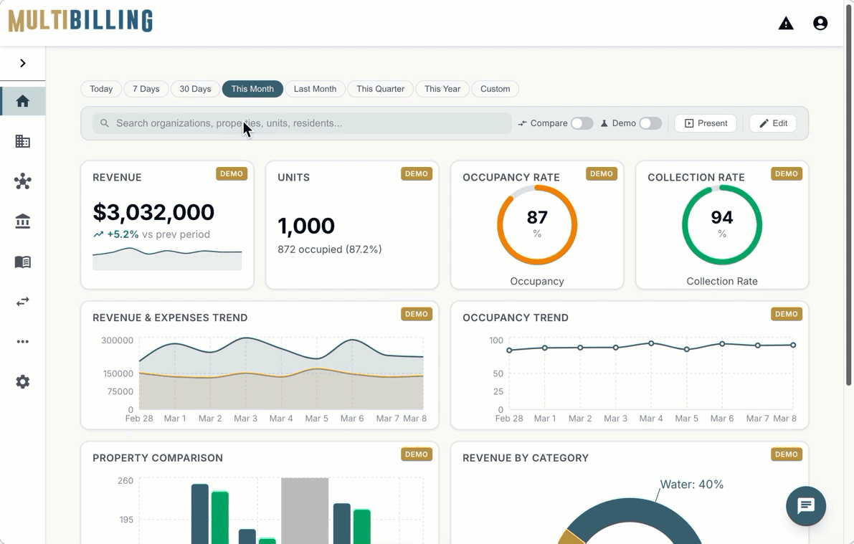Click the home icon in sidebar
854x544 pixels.
click(23, 101)
